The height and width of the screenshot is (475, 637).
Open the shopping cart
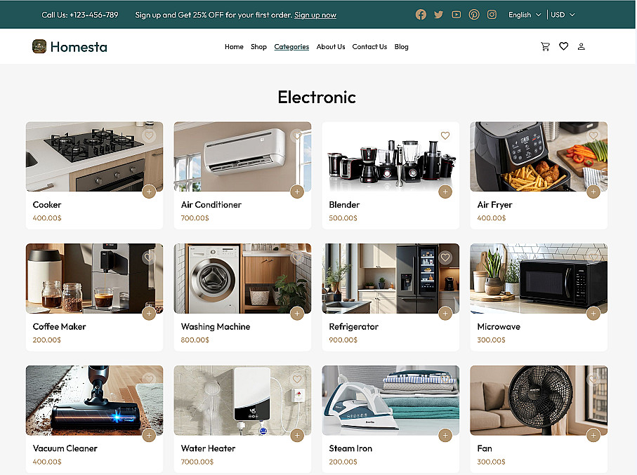pos(545,47)
